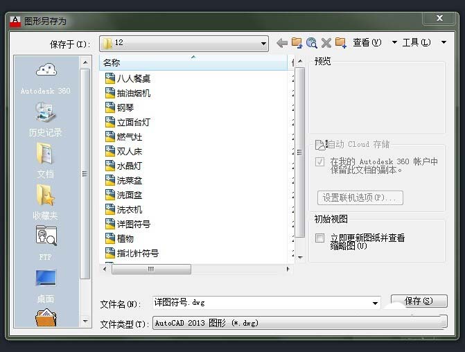Screen dimensions: 465x352
Task: Select the file named 指北针符号
Action: point(138,253)
